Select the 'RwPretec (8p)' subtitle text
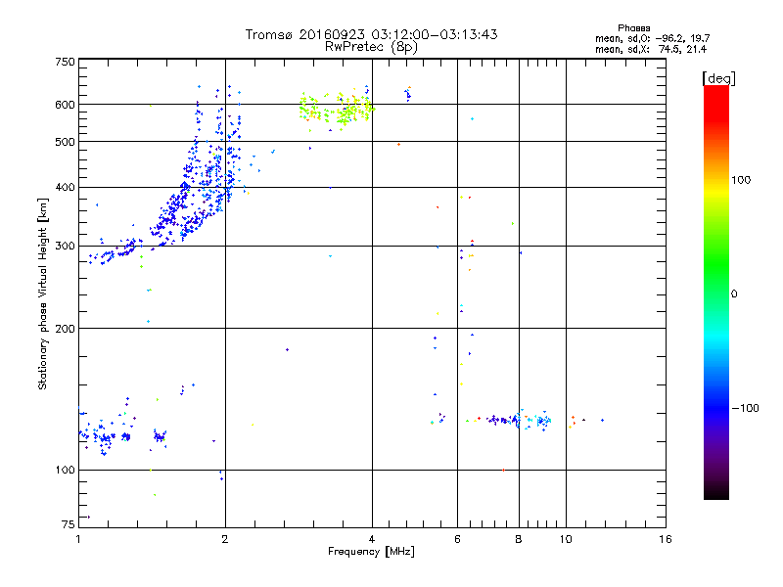 click(371, 47)
